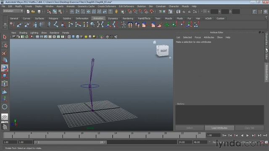Image resolution: width=269 pixels, height=151 pixels.
Task: Open the viewport Panels menu
Action: (x=66, y=33)
